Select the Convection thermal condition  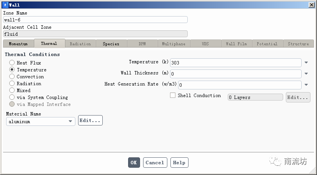coord(12,77)
